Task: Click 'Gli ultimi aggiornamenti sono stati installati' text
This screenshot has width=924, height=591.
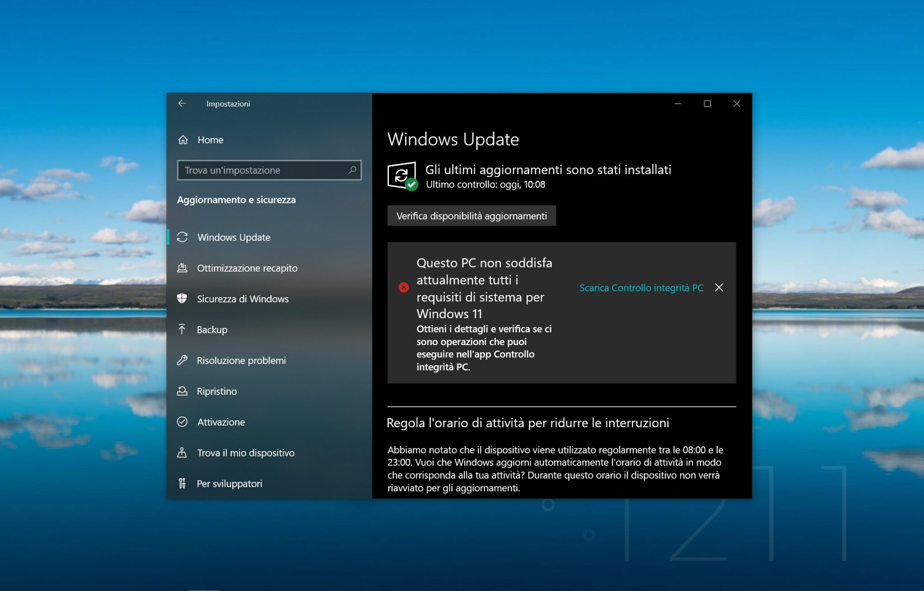Action: (548, 170)
